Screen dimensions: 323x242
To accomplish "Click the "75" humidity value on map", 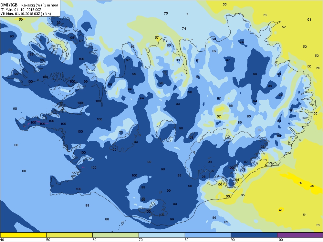I will (x=166, y=13).
